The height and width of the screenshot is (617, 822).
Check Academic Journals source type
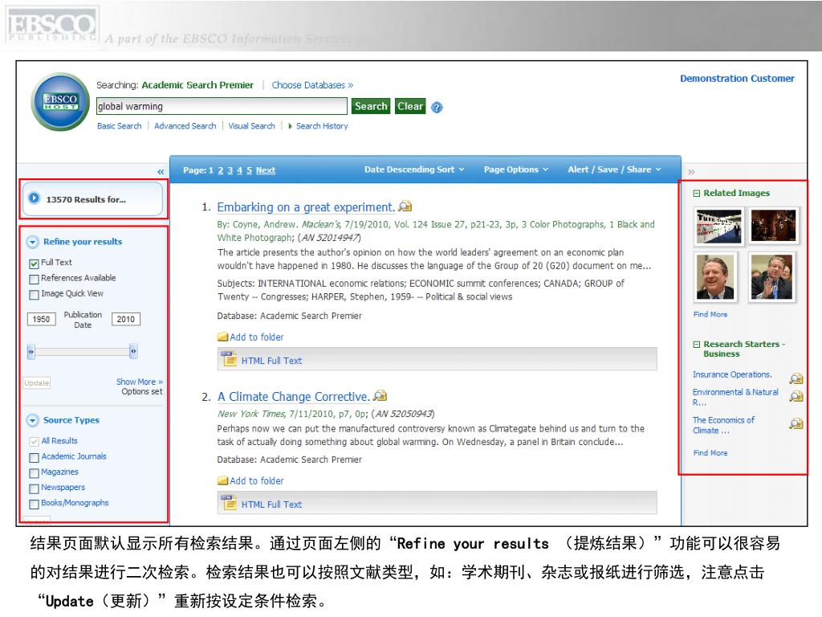34,457
